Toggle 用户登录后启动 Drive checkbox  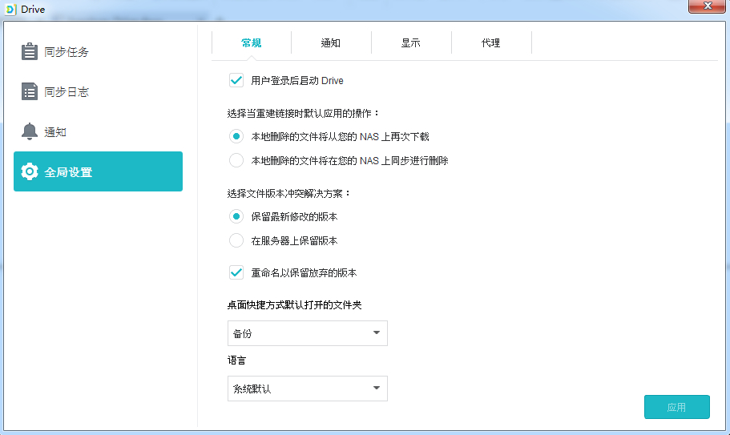point(236,80)
